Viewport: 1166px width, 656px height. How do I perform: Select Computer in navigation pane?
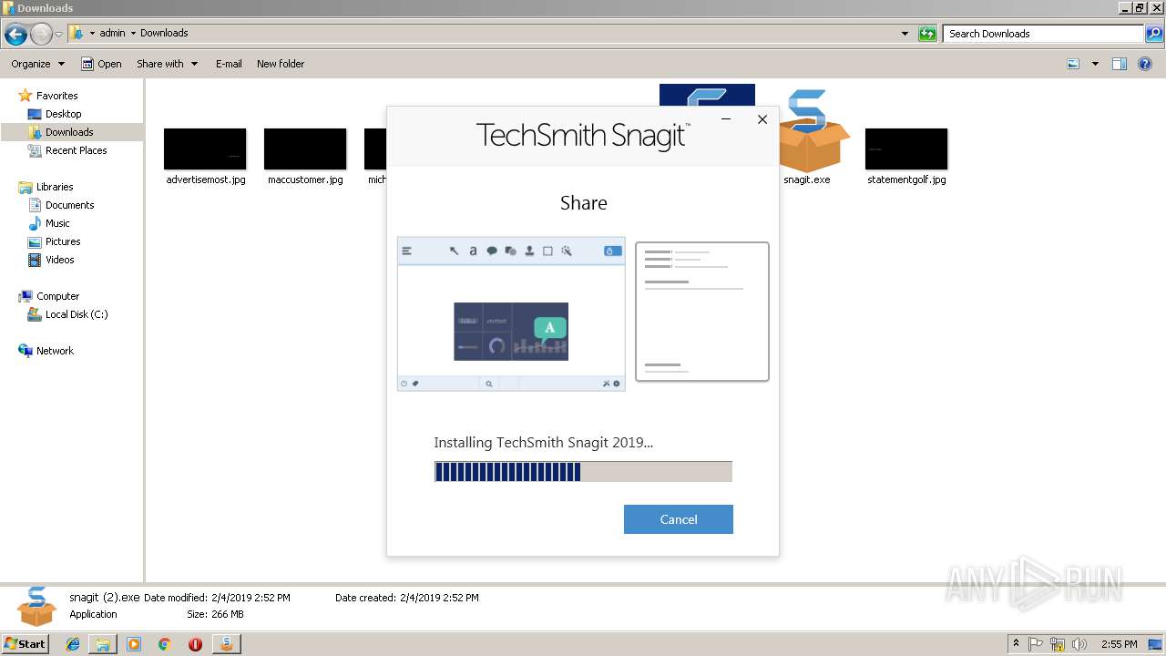(57, 296)
